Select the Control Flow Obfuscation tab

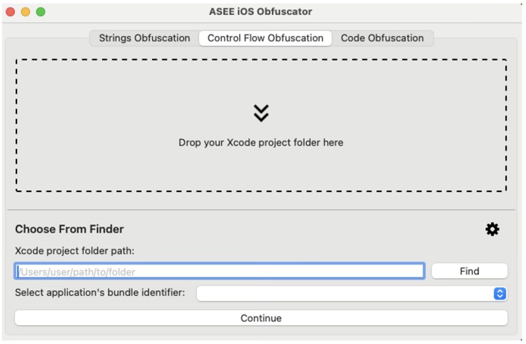(265, 38)
